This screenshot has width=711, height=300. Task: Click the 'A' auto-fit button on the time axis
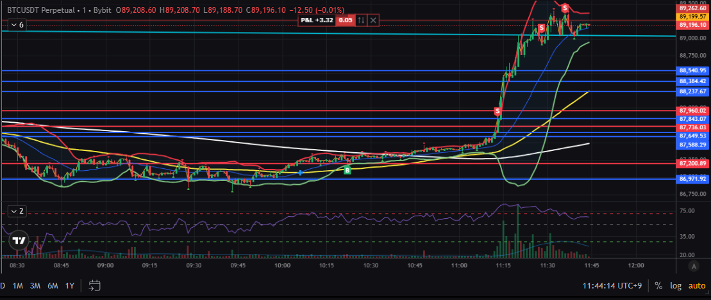692,265
